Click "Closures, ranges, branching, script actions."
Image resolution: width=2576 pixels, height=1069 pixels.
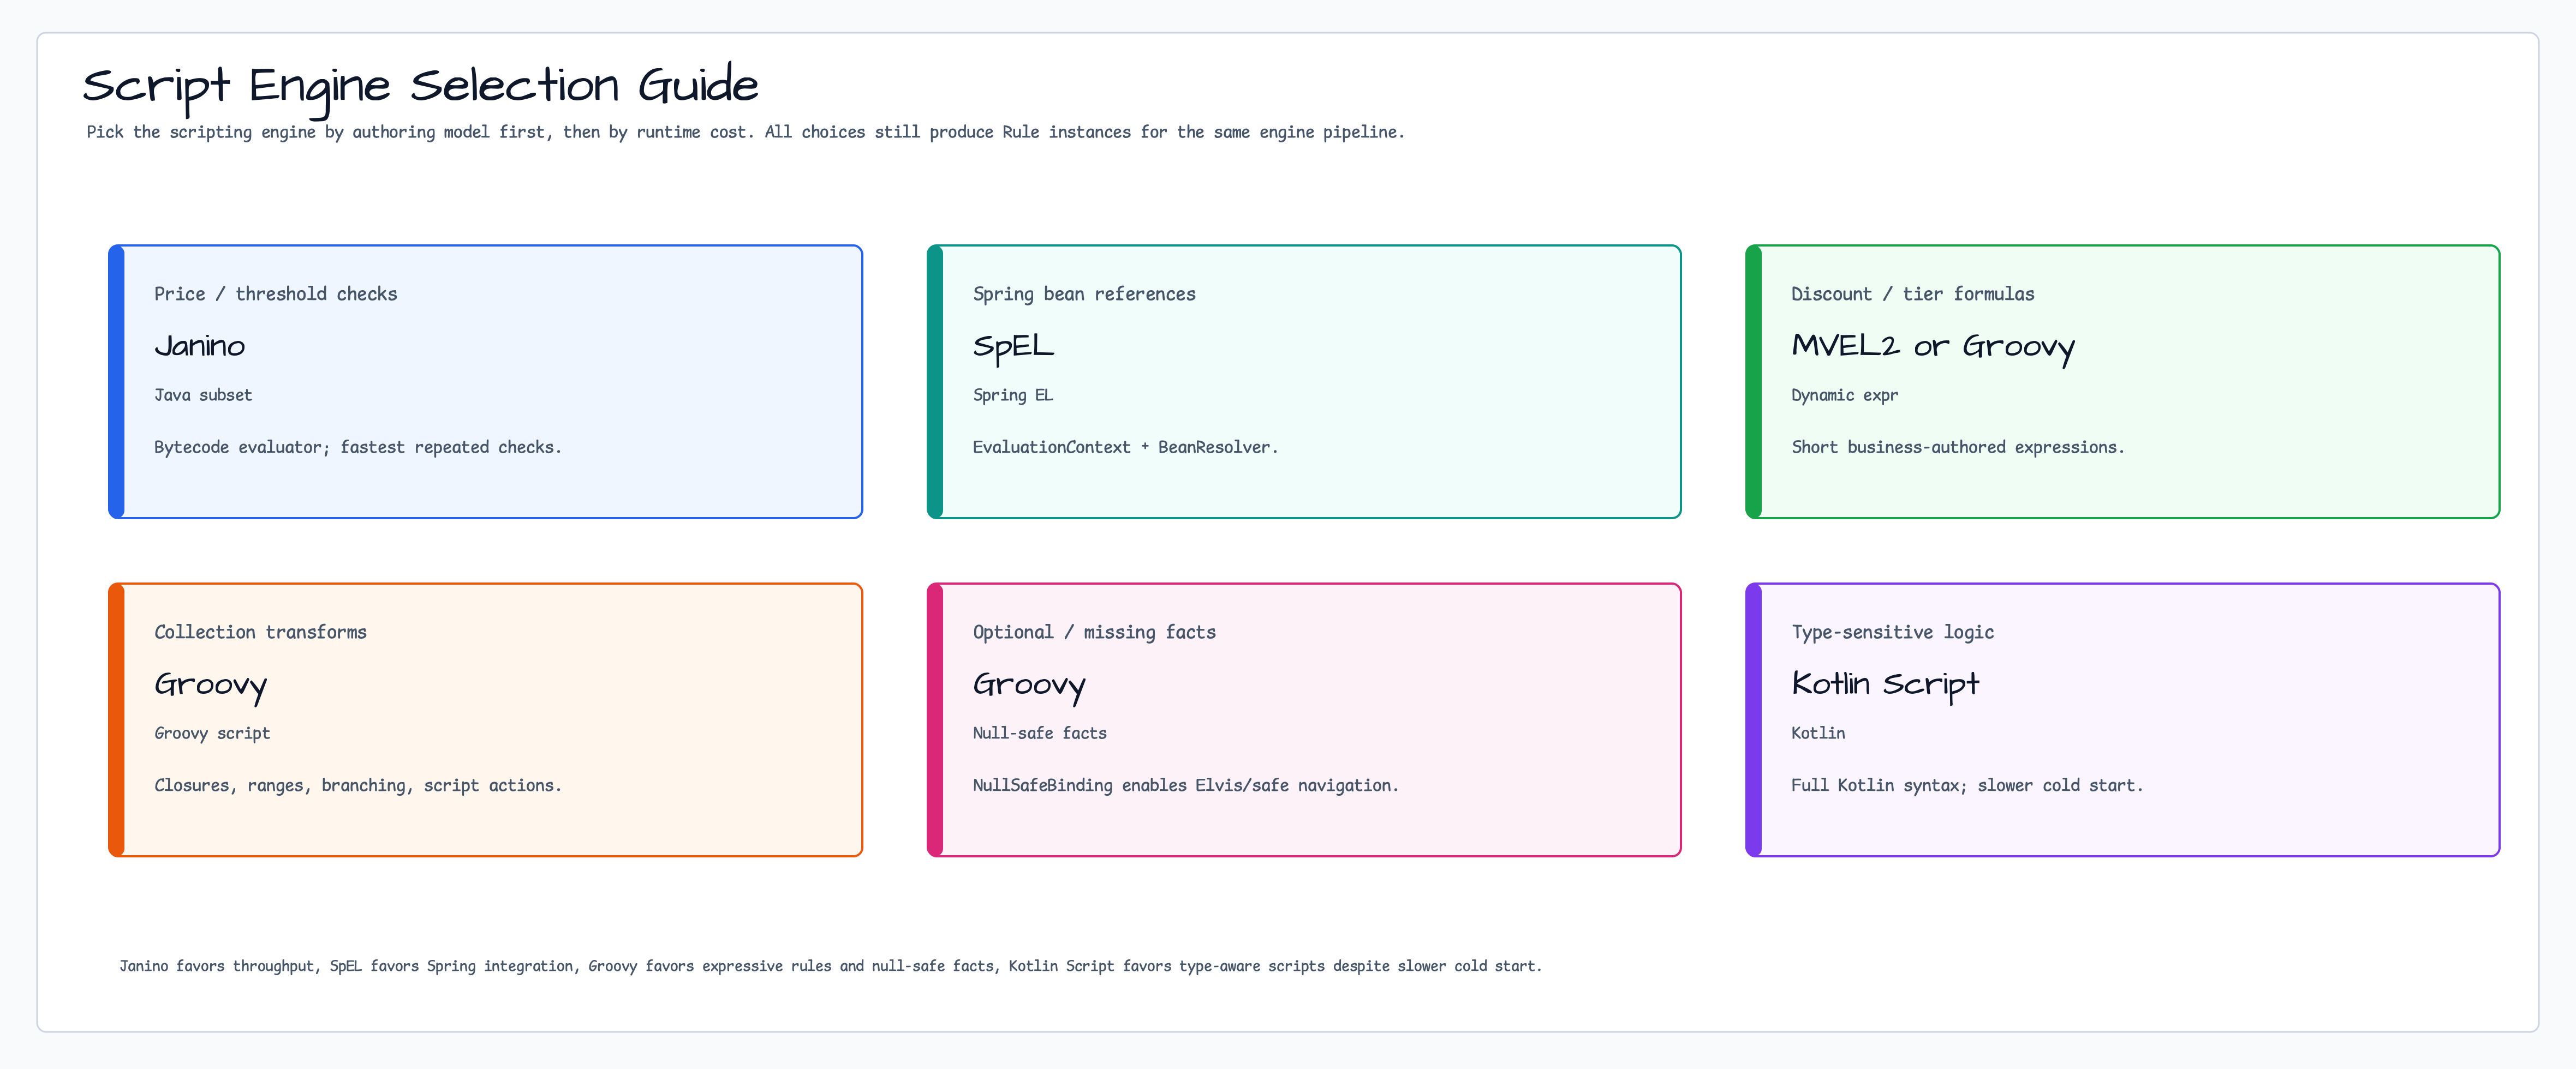(358, 785)
